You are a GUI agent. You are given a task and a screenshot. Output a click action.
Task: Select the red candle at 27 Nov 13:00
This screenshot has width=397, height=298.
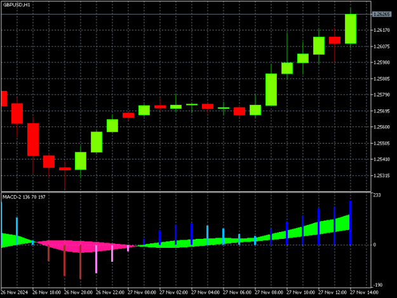pos(335,40)
